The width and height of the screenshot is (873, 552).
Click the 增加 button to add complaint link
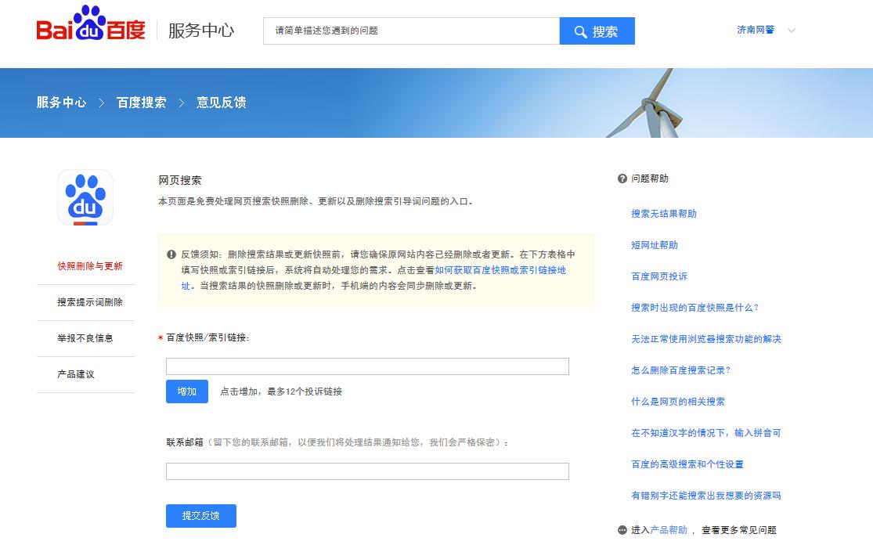pyautogui.click(x=186, y=391)
